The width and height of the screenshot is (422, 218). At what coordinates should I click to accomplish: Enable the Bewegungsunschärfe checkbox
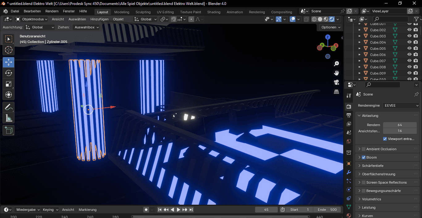click(x=364, y=191)
